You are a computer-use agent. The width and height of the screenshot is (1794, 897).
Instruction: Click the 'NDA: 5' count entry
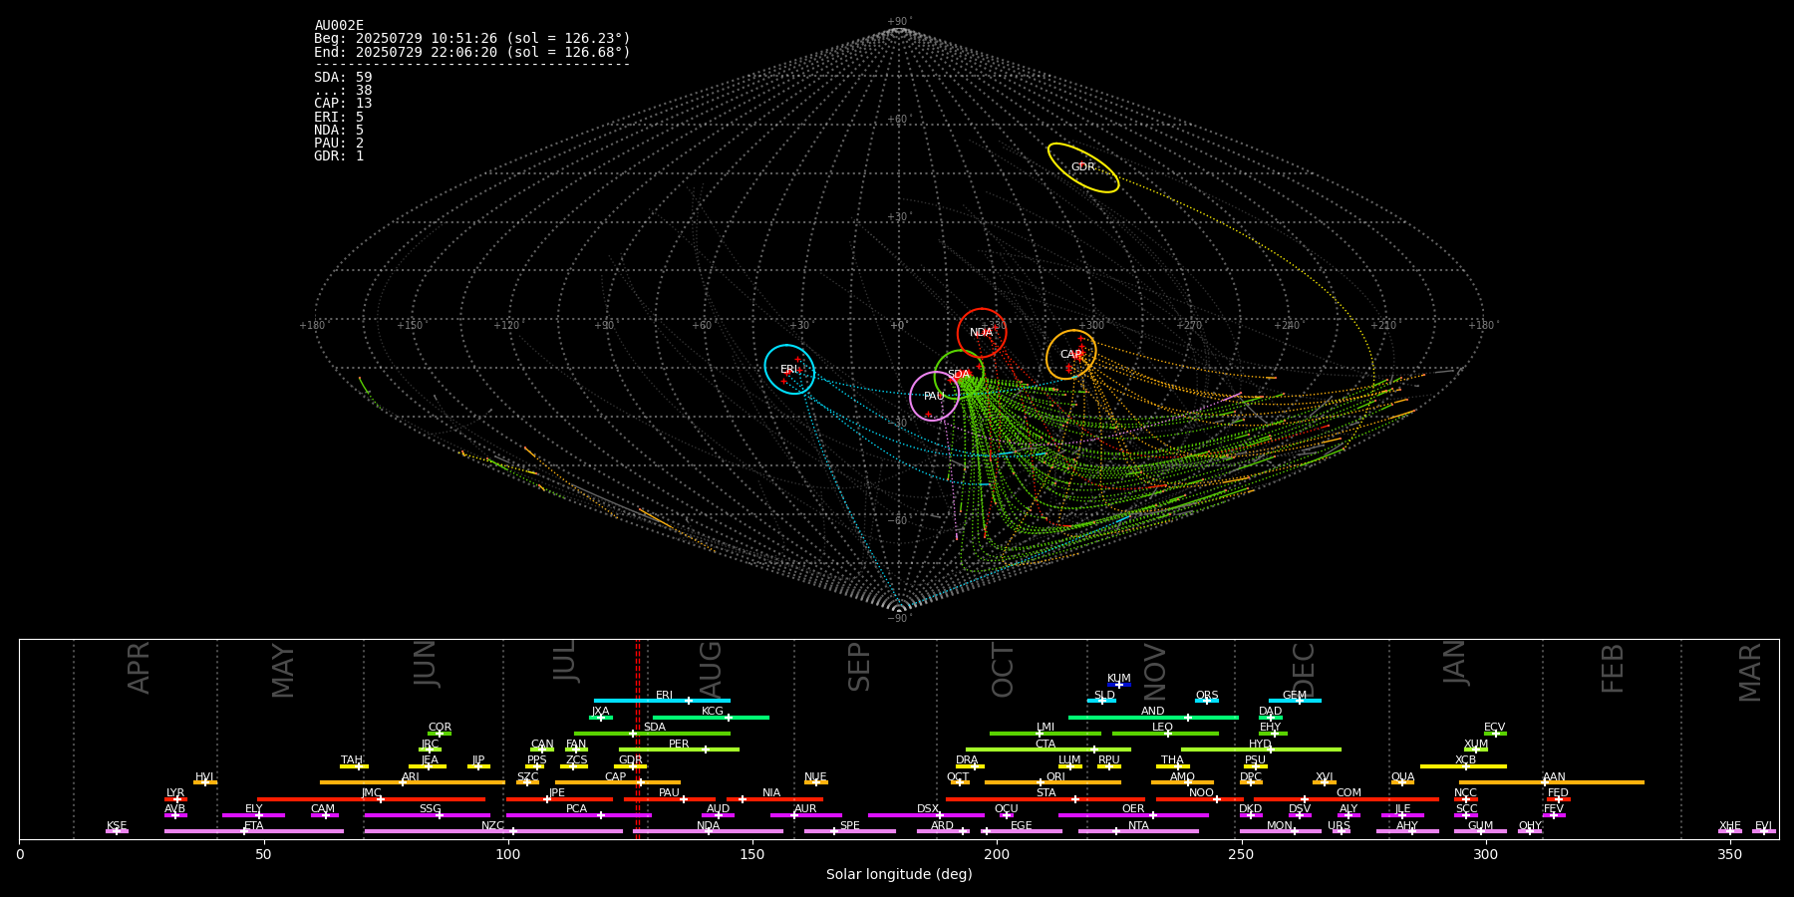(x=339, y=131)
